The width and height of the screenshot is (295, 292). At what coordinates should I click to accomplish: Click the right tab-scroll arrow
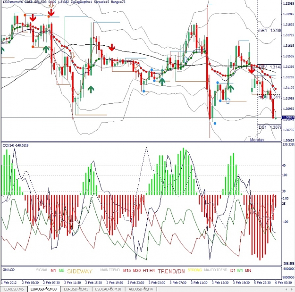point(292,289)
